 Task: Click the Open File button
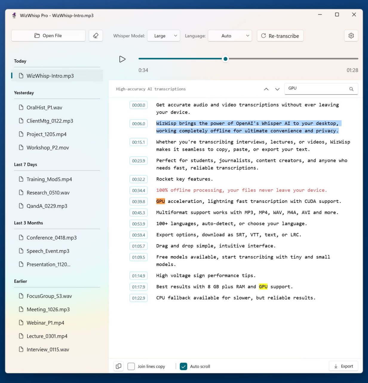(48, 35)
